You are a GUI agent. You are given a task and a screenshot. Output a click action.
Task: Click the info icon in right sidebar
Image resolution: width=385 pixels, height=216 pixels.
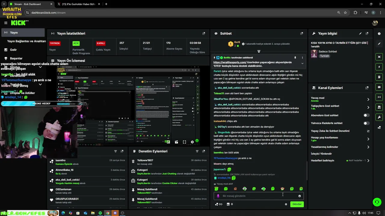[379, 34]
